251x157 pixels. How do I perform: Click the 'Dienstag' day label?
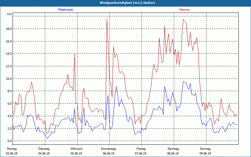point(44,149)
